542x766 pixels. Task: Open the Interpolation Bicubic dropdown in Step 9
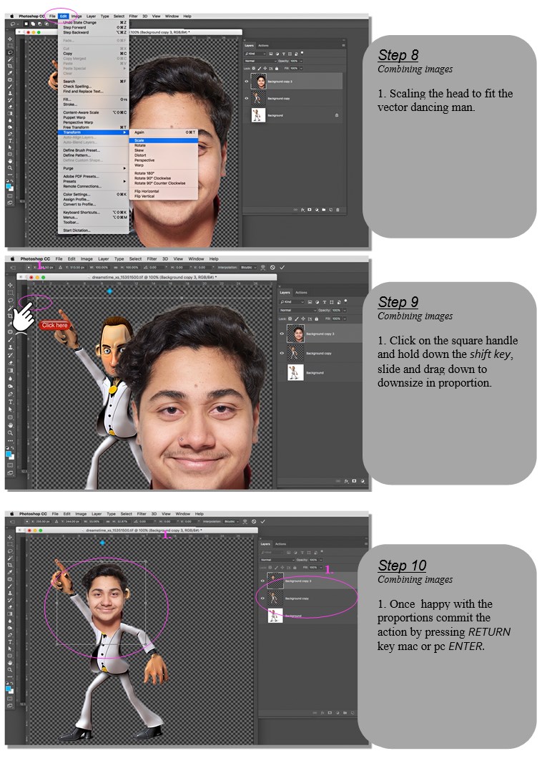[250, 267]
